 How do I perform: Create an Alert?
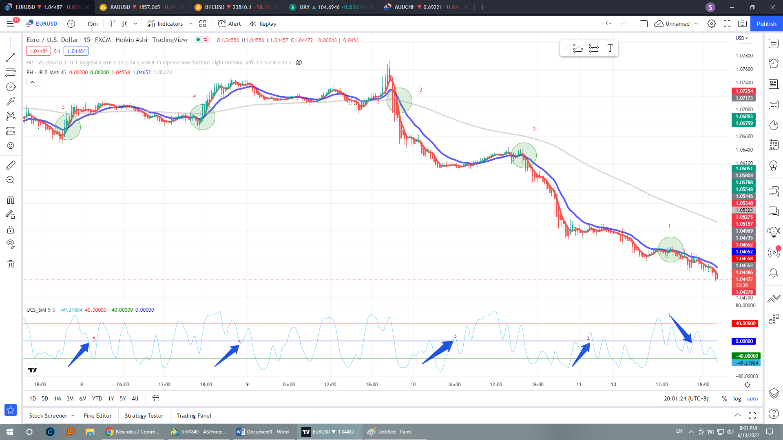pos(229,24)
